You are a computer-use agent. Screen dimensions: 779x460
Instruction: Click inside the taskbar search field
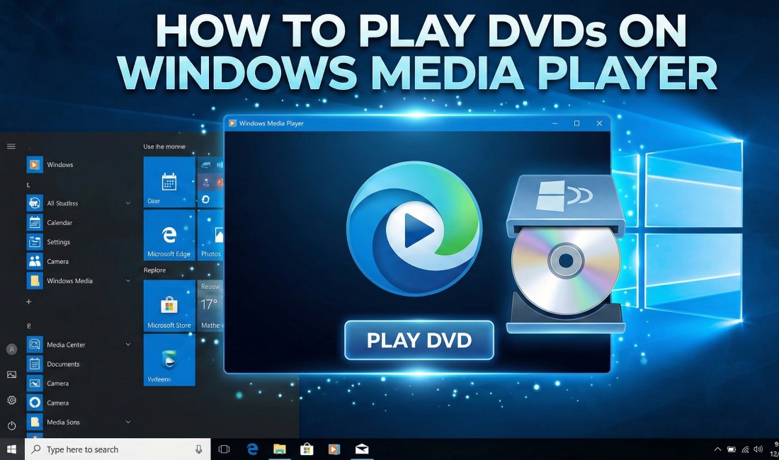(x=106, y=449)
